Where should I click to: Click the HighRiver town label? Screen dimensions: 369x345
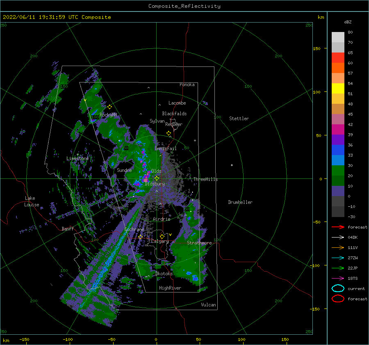[170, 288]
